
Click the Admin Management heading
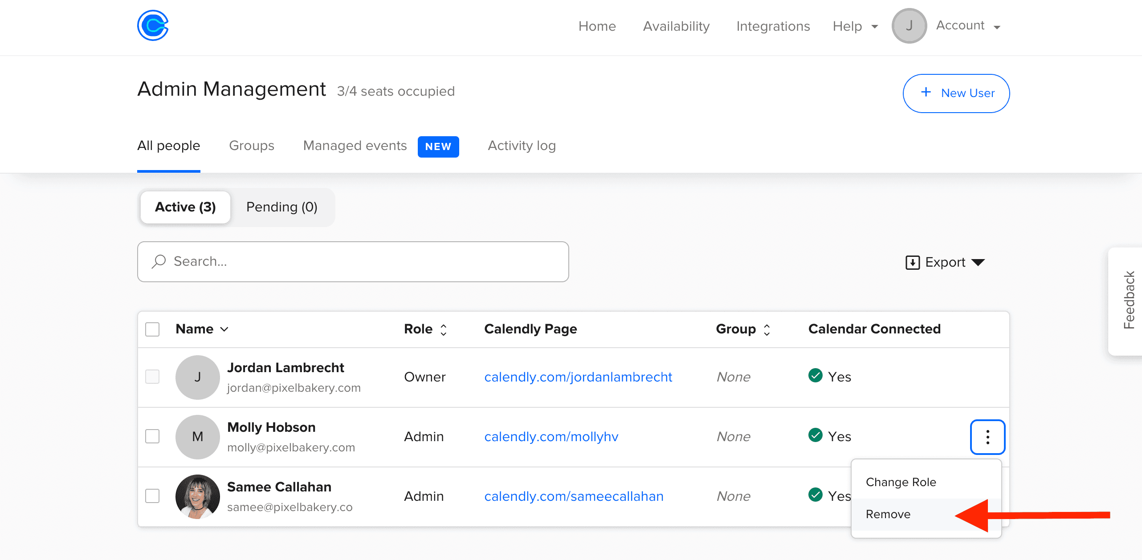click(x=232, y=89)
